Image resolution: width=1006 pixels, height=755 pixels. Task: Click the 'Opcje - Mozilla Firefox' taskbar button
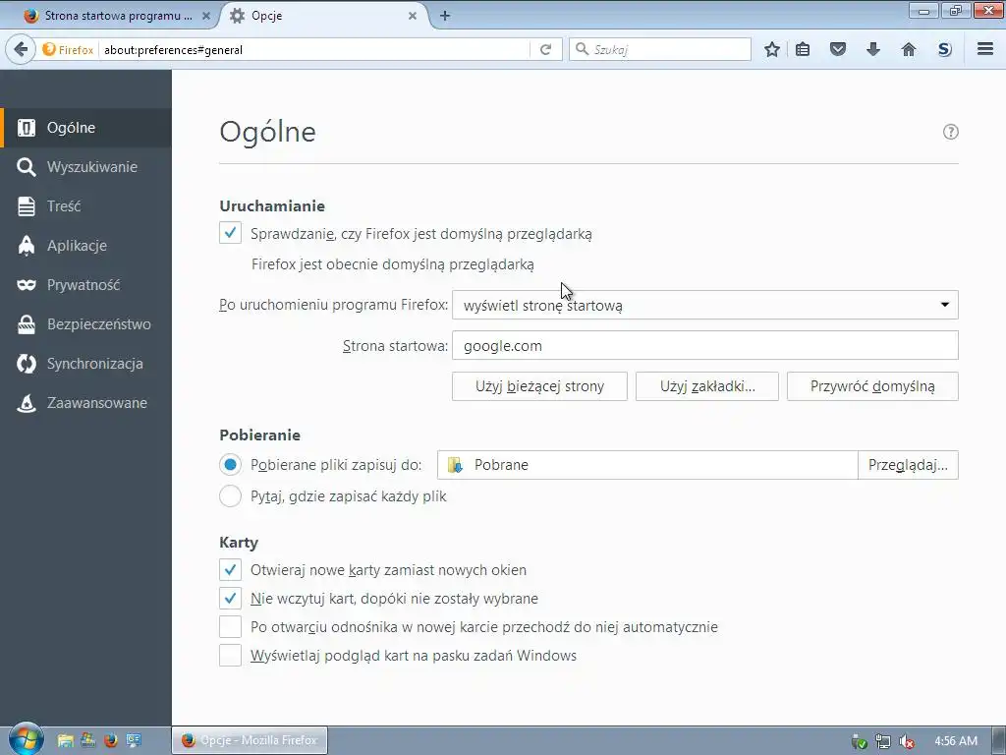pyautogui.click(x=250, y=740)
